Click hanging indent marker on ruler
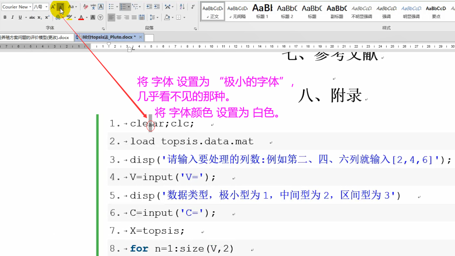455x256 pixels. coord(130,48)
